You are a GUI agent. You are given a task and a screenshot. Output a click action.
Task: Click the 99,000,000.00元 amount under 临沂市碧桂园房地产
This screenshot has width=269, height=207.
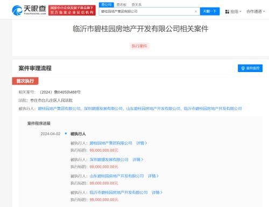(104, 199)
